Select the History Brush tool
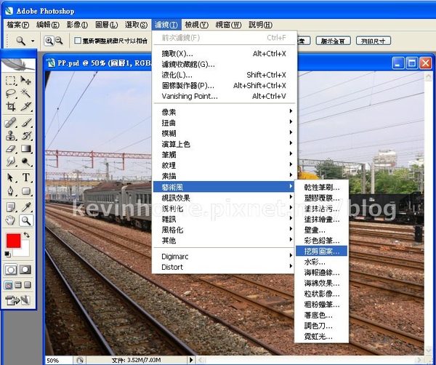 pos(26,136)
